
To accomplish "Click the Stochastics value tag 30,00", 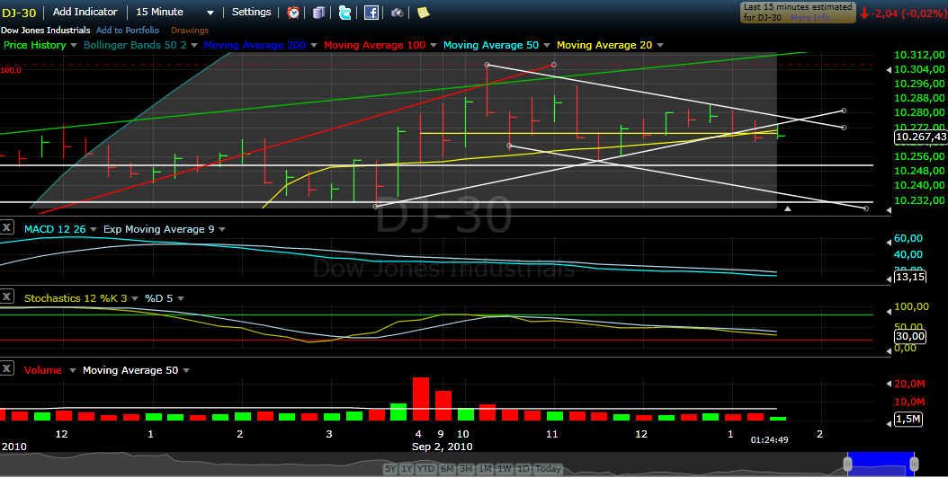I will 909,336.
